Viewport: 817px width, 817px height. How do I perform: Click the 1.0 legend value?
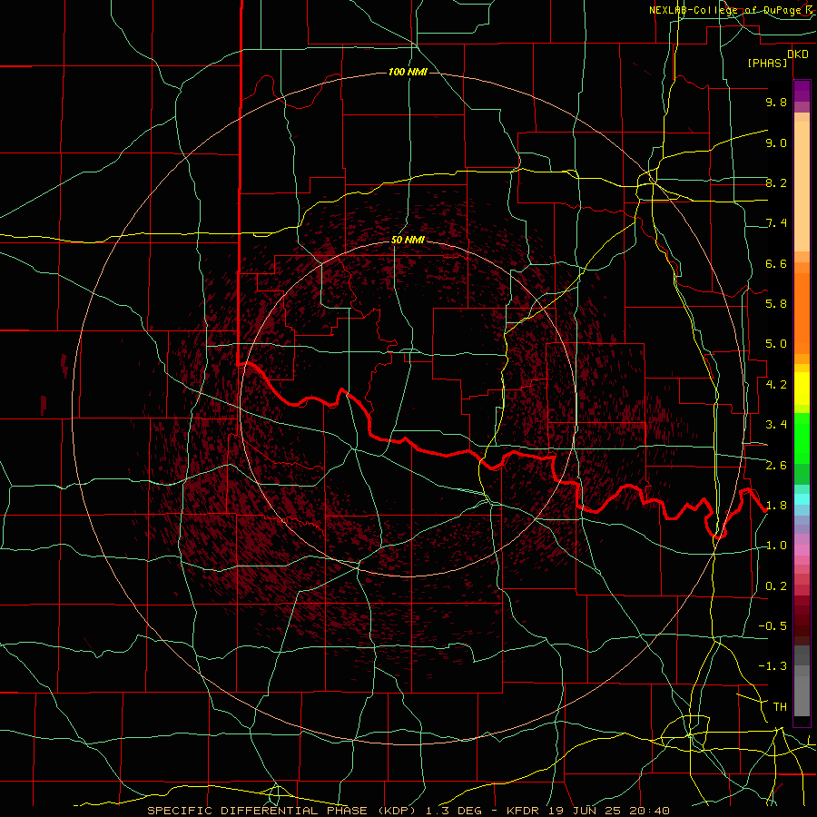[776, 546]
